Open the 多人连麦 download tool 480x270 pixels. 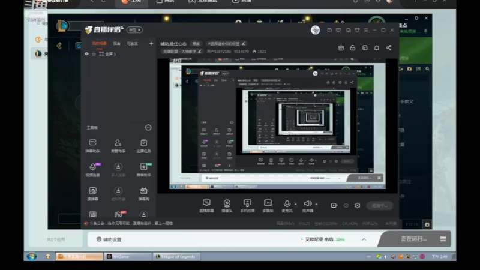(x=118, y=170)
